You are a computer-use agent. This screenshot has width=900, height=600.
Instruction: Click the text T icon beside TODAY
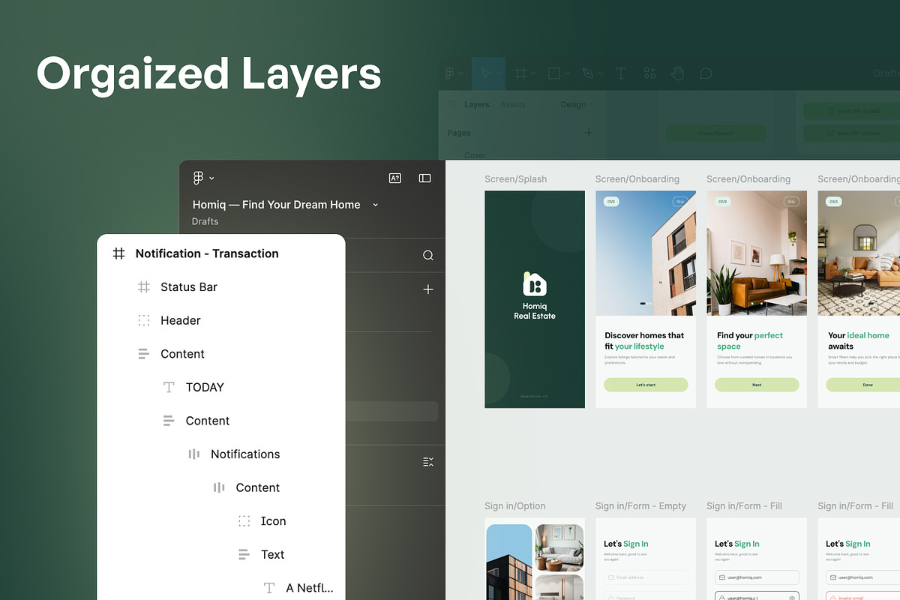click(169, 387)
